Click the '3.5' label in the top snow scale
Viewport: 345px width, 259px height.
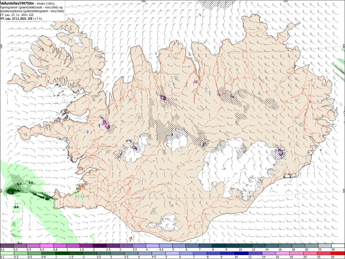coord(135,250)
